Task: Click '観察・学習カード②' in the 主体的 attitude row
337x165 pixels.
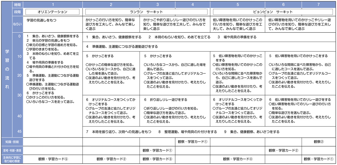Action: click(111, 159)
